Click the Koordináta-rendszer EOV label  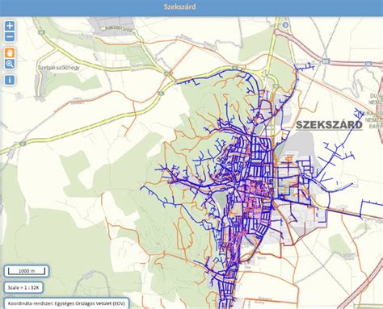66,303
